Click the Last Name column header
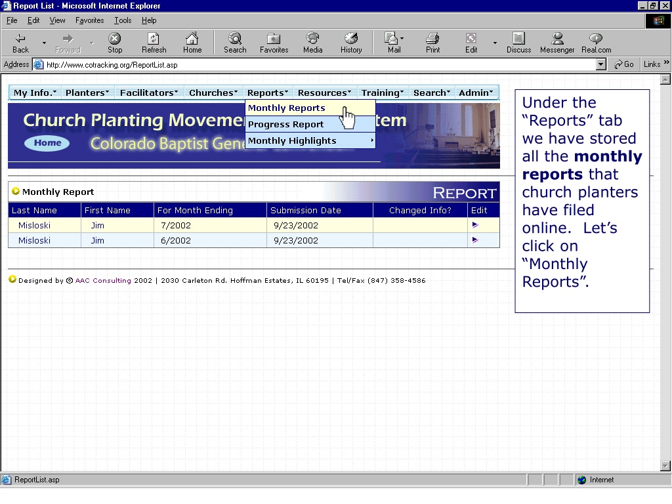Viewport: 672px width, 504px height. pos(45,210)
